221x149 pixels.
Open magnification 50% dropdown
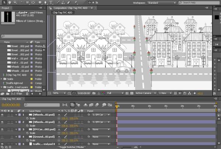59,93
